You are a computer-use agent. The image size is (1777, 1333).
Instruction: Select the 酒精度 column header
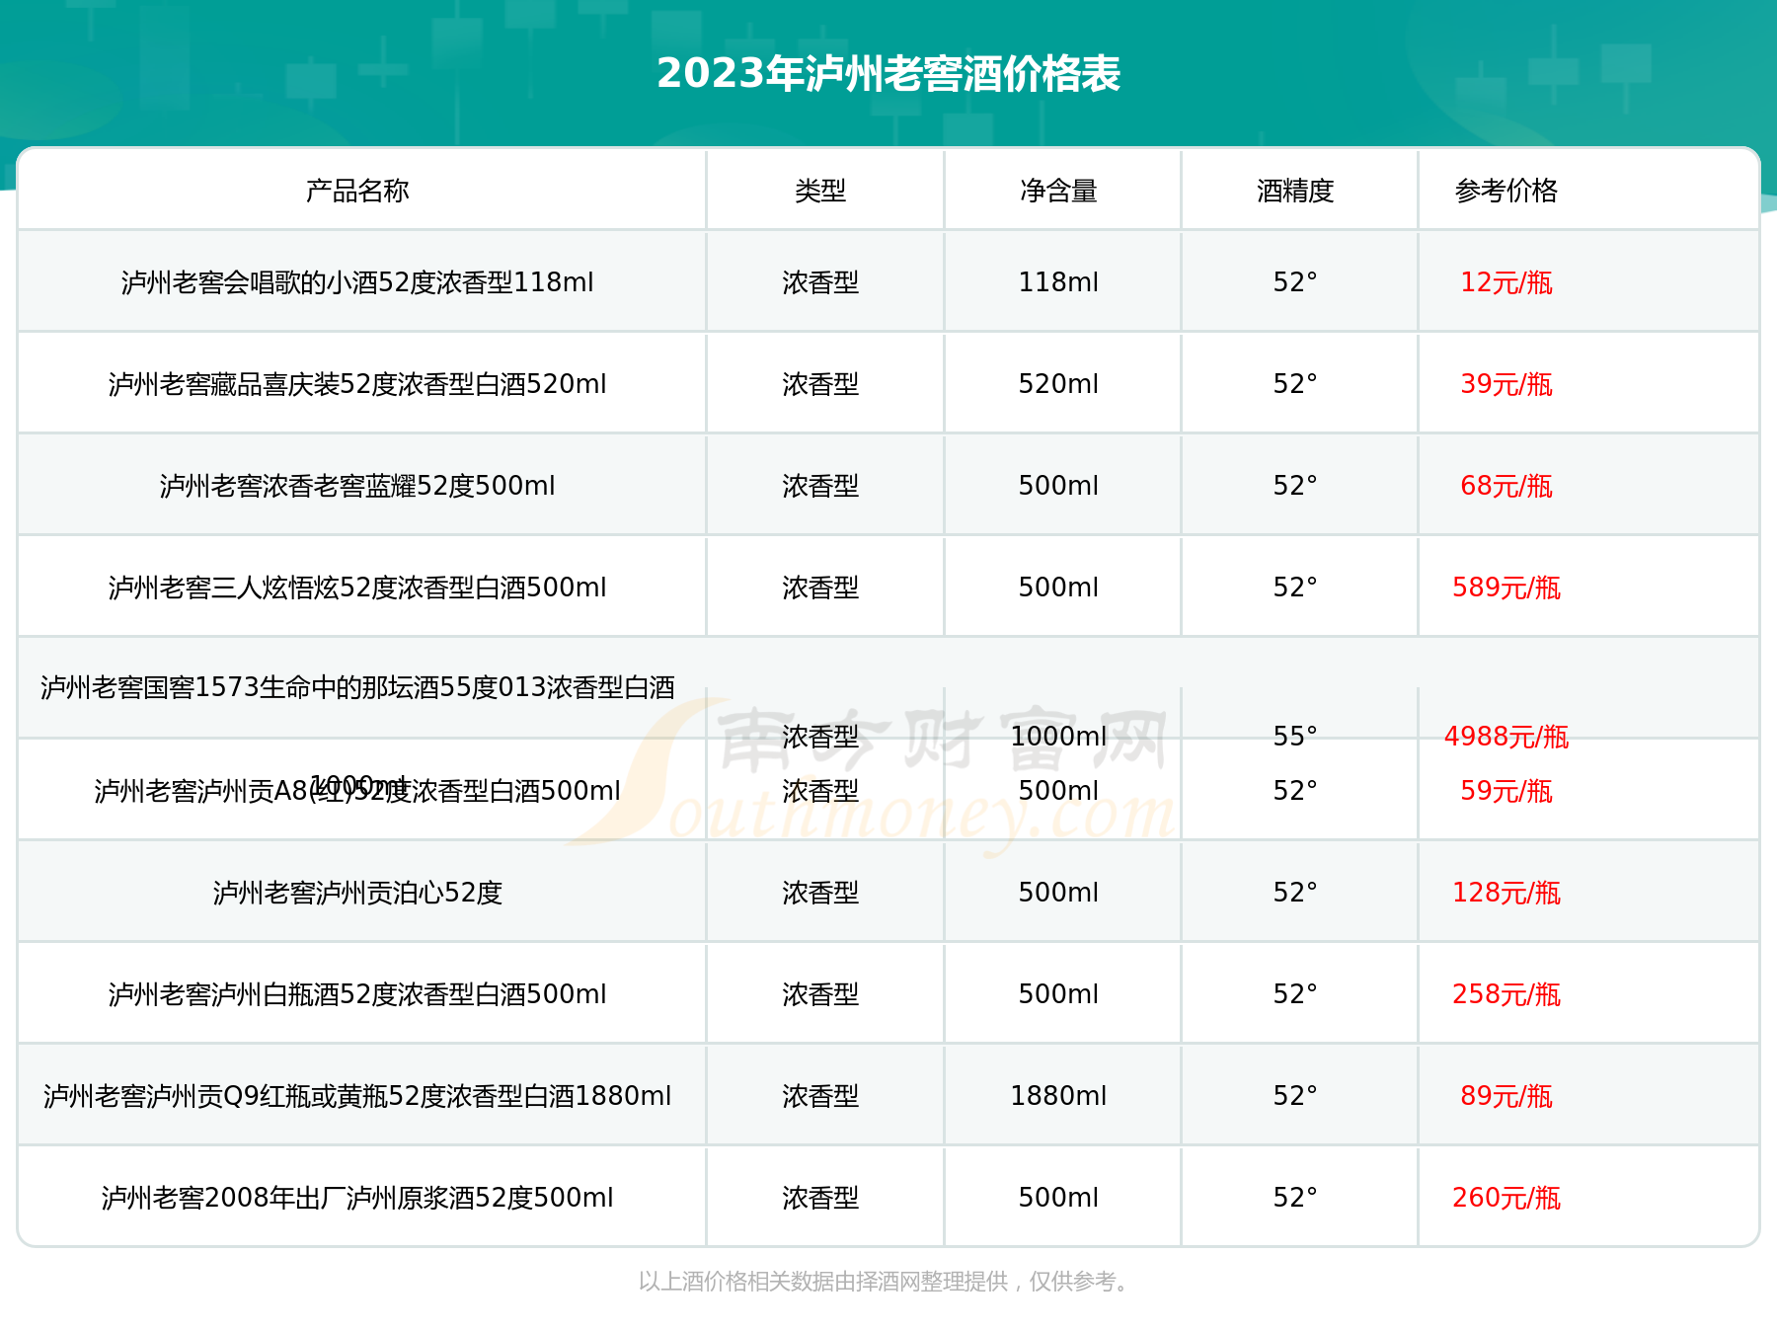tap(1295, 191)
